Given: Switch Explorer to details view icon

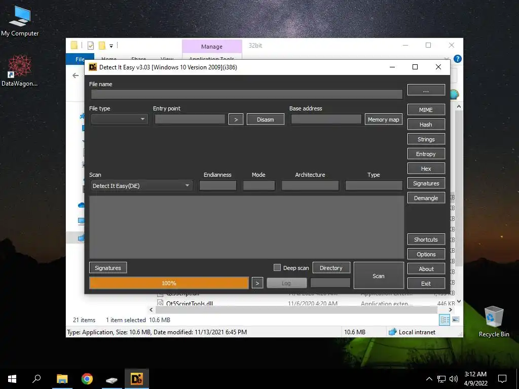Looking at the screenshot, I should [x=445, y=320].
